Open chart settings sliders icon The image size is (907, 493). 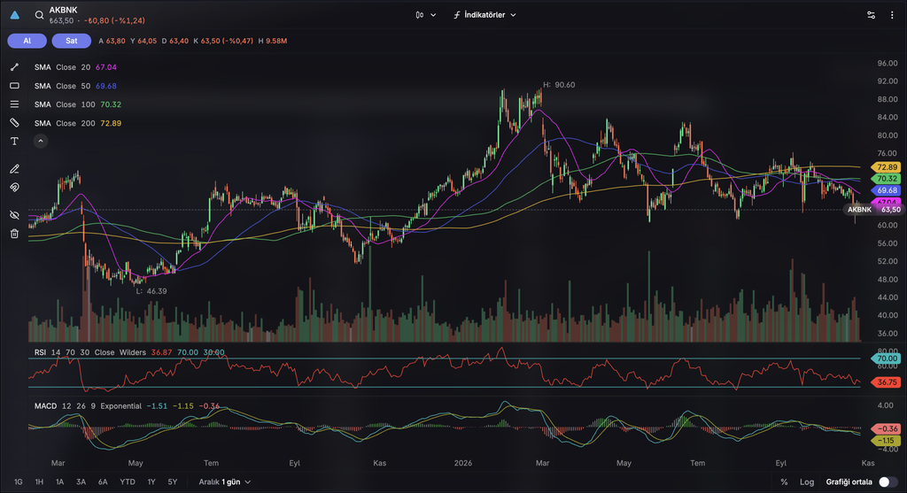point(872,15)
